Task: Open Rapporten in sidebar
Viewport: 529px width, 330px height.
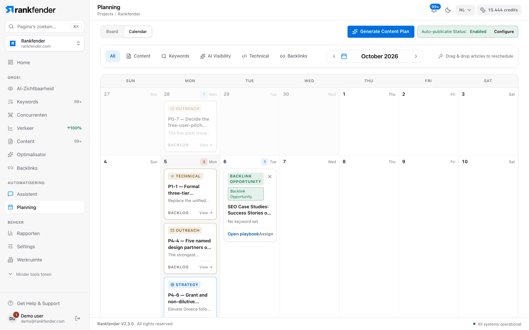Action: tap(44, 233)
